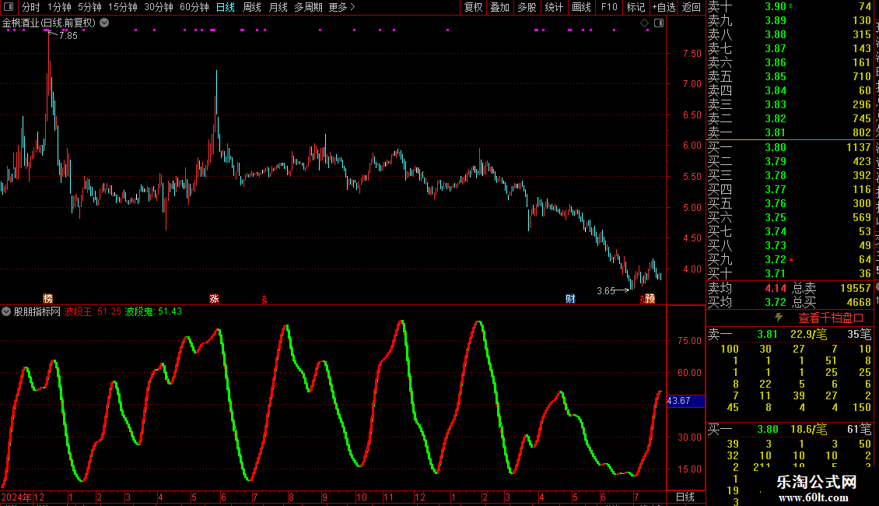Click the diamond icon above price chart
The width and height of the screenshot is (879, 506).
coord(645,23)
